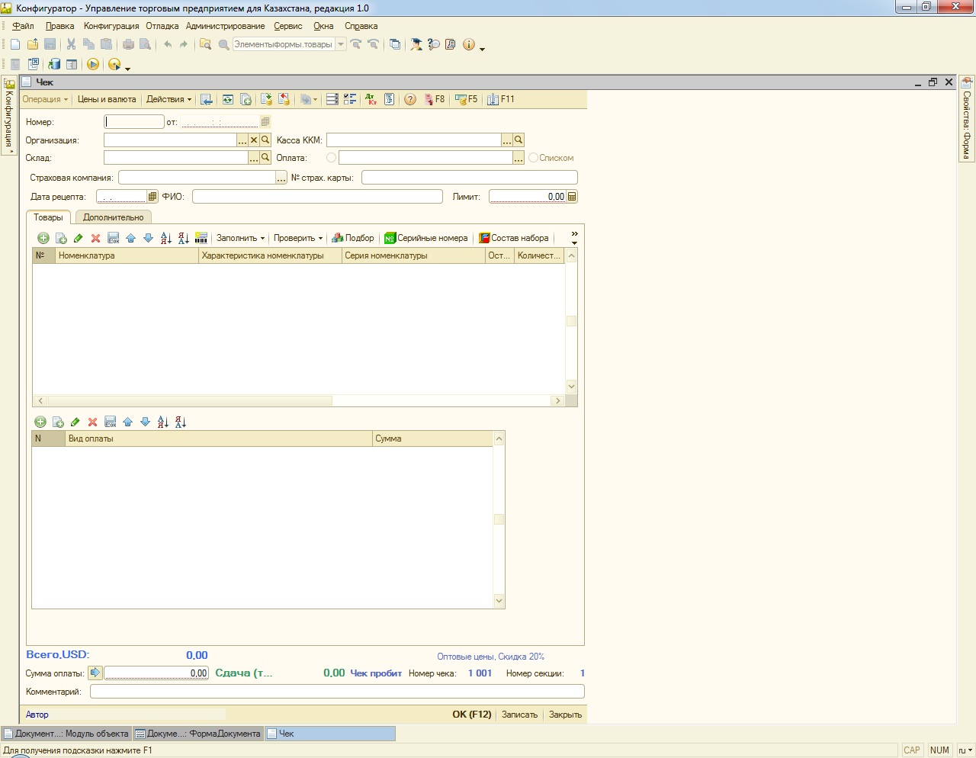976x758 pixels.
Task: Click the Серийные номера button
Action: coord(426,238)
